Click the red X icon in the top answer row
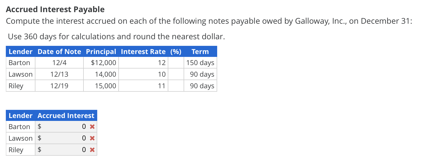This screenshot has height=157, width=428. point(92,127)
